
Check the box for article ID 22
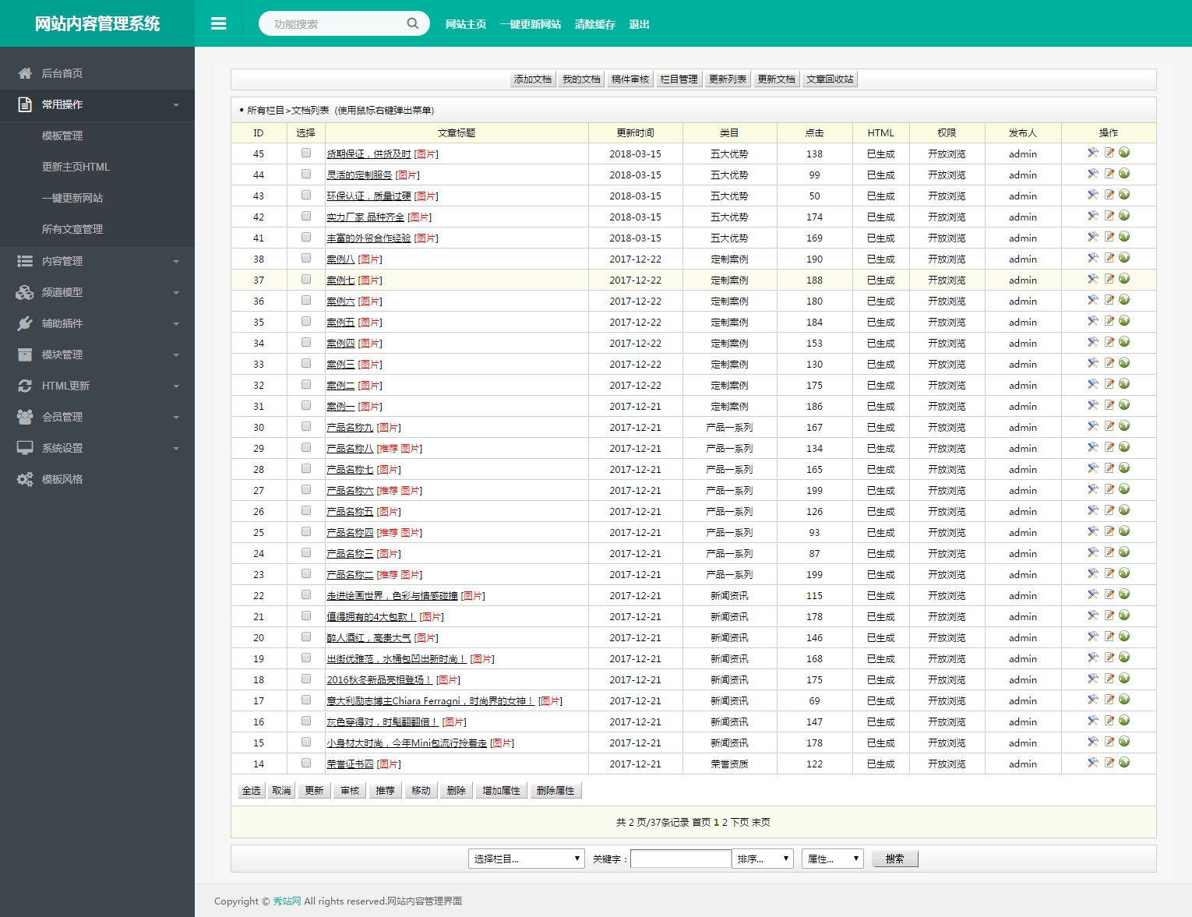[306, 595]
